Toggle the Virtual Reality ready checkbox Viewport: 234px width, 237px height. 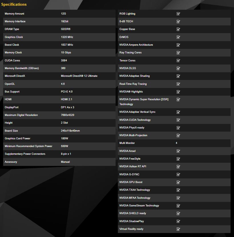(178, 229)
